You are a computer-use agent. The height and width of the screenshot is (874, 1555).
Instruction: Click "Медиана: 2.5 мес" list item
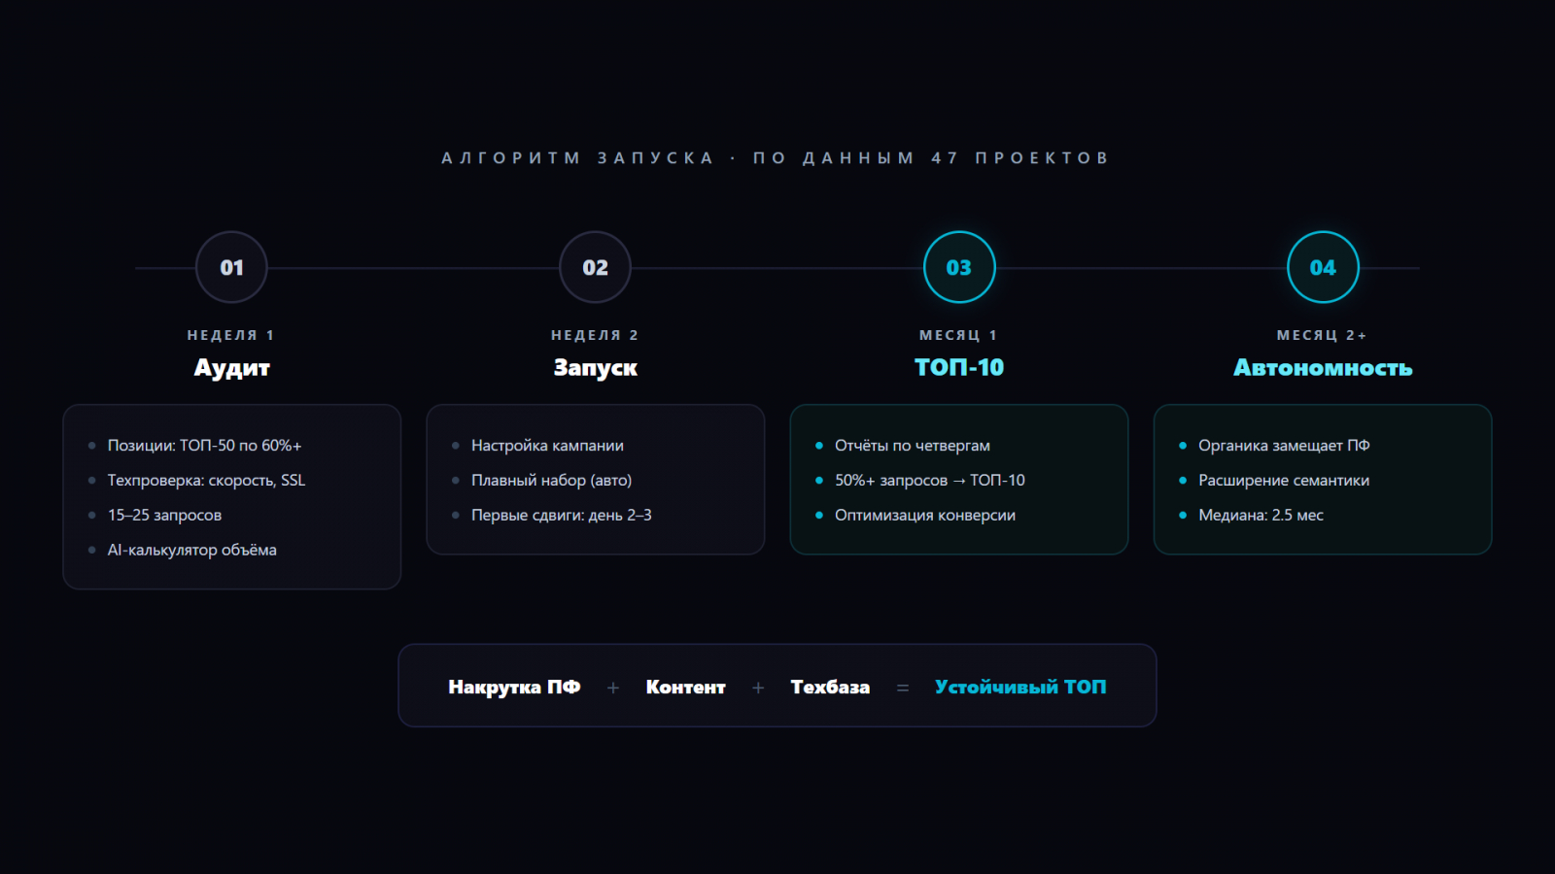pyautogui.click(x=1261, y=516)
